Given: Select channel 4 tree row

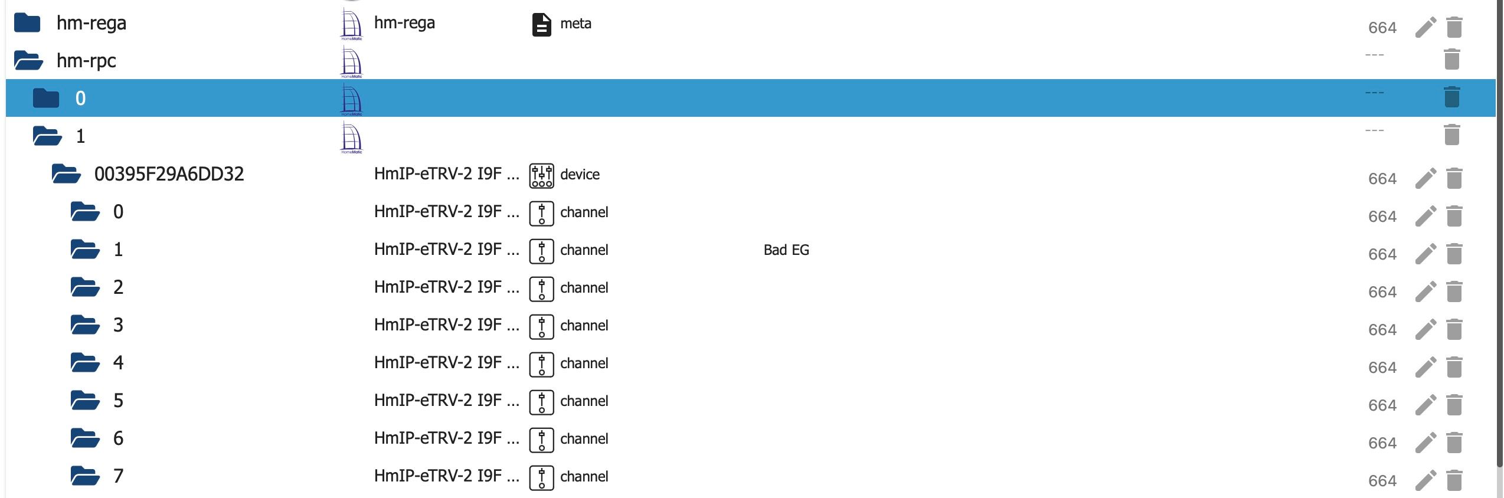Looking at the screenshot, I should pos(118,363).
